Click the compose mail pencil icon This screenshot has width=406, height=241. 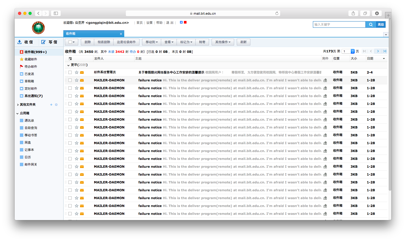tap(43, 42)
